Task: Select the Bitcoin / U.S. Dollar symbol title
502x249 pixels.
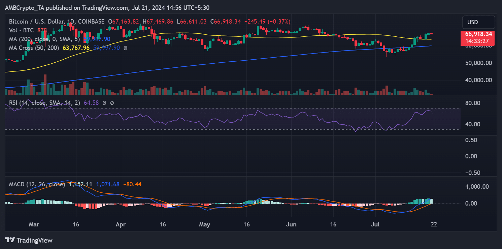Action: click(x=57, y=21)
